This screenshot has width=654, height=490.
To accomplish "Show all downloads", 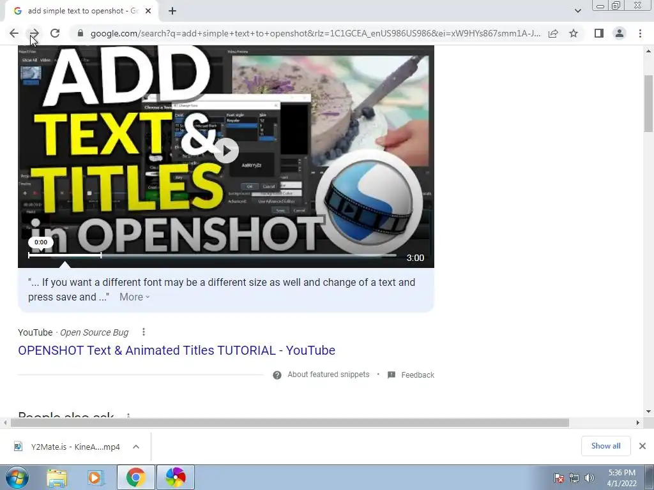I will [x=605, y=446].
